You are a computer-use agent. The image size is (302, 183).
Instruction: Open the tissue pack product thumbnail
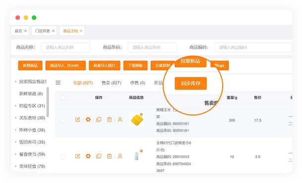[x=136, y=156]
